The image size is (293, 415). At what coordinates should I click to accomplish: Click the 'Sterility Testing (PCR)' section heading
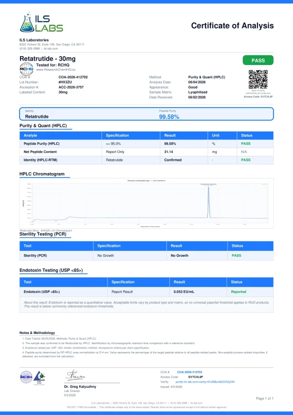click(43, 234)
